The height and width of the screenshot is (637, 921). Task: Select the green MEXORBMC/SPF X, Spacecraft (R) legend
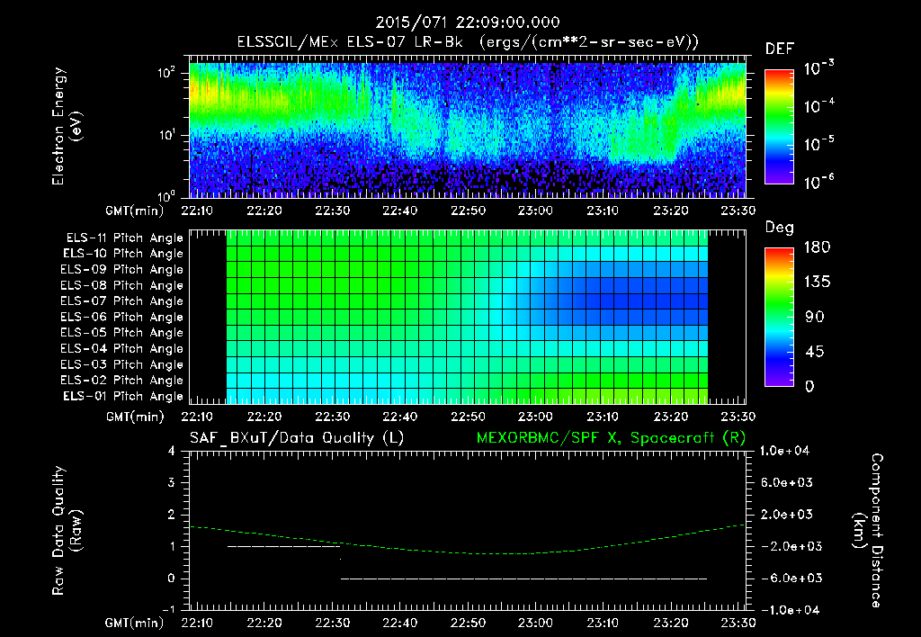coord(611,438)
